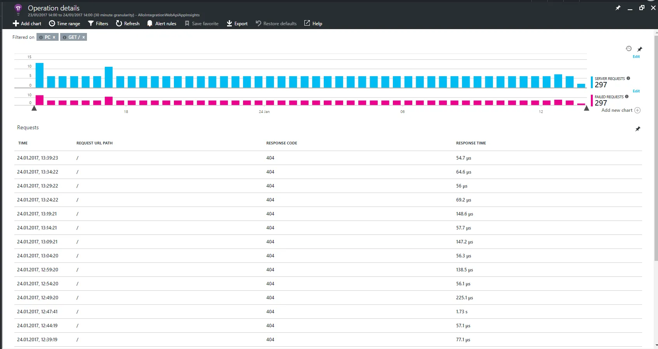Pin the blade using top pin icon
Screen dimensions: 658x349
pyautogui.click(x=618, y=8)
